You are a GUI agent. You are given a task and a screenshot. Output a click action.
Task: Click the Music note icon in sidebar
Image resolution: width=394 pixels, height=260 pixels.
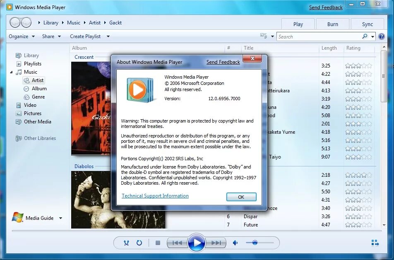[x=19, y=72]
